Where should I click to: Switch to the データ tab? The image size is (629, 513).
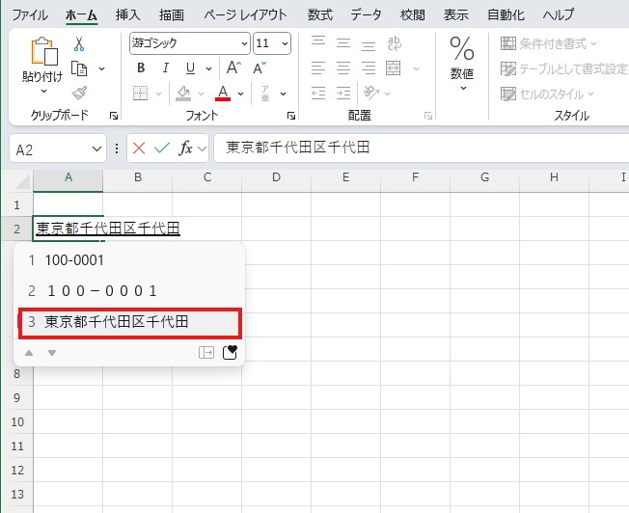[366, 14]
